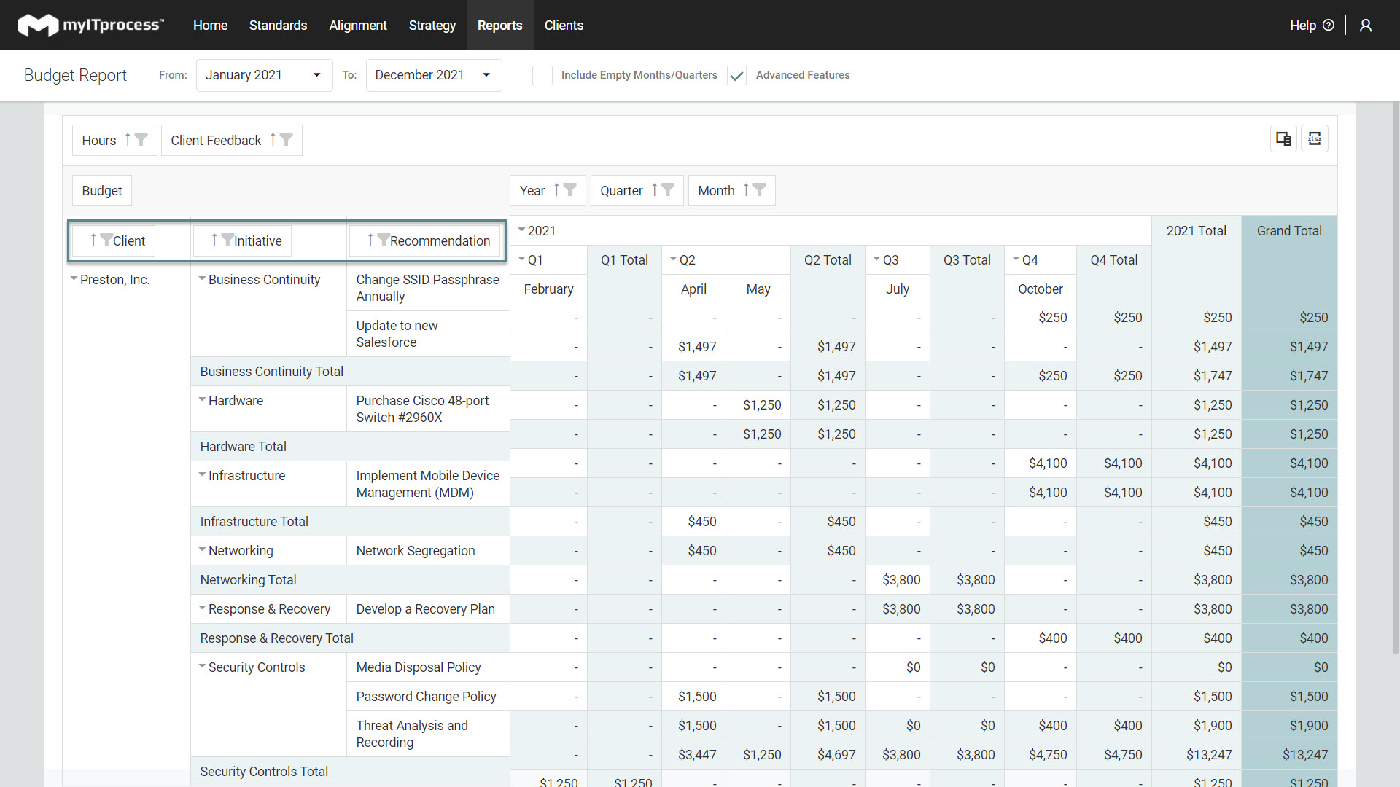
Task: Open the Standards menu
Action: (278, 26)
